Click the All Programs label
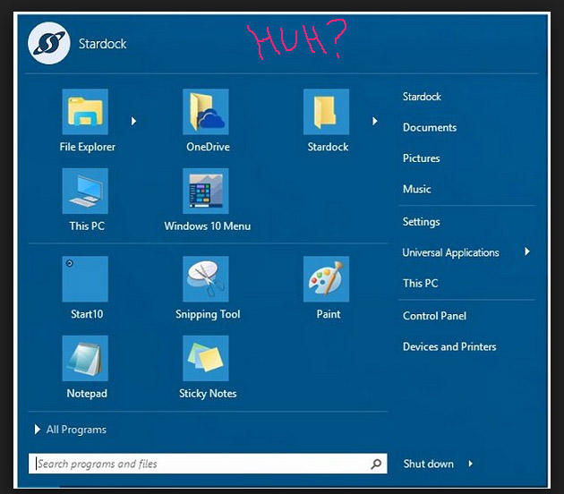564x494 pixels. pos(76,430)
